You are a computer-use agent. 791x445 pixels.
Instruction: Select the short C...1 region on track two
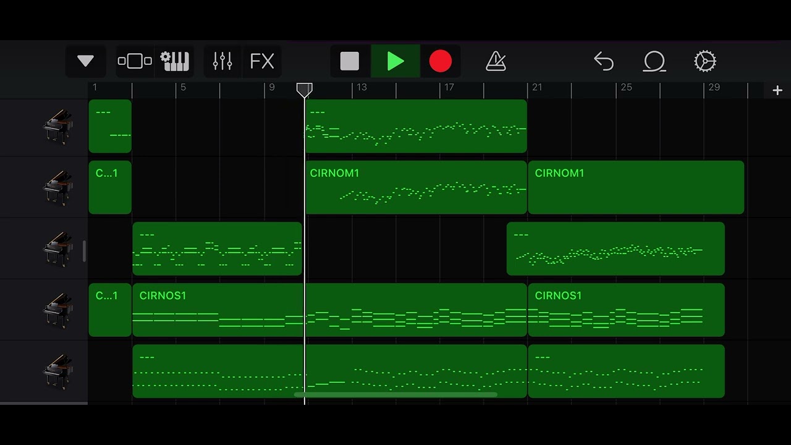(110, 187)
